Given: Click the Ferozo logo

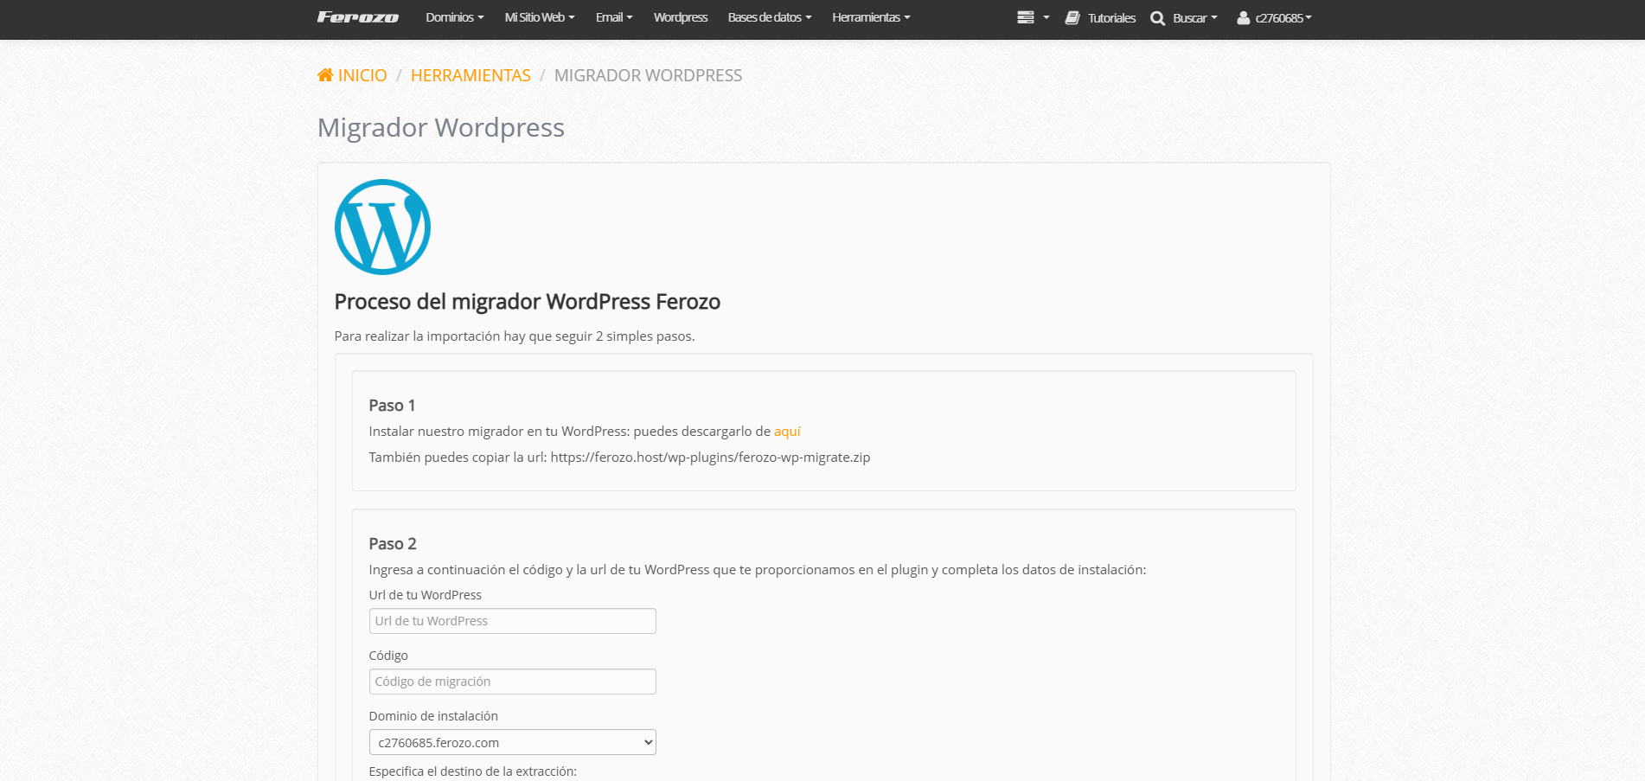Looking at the screenshot, I should 357,17.
